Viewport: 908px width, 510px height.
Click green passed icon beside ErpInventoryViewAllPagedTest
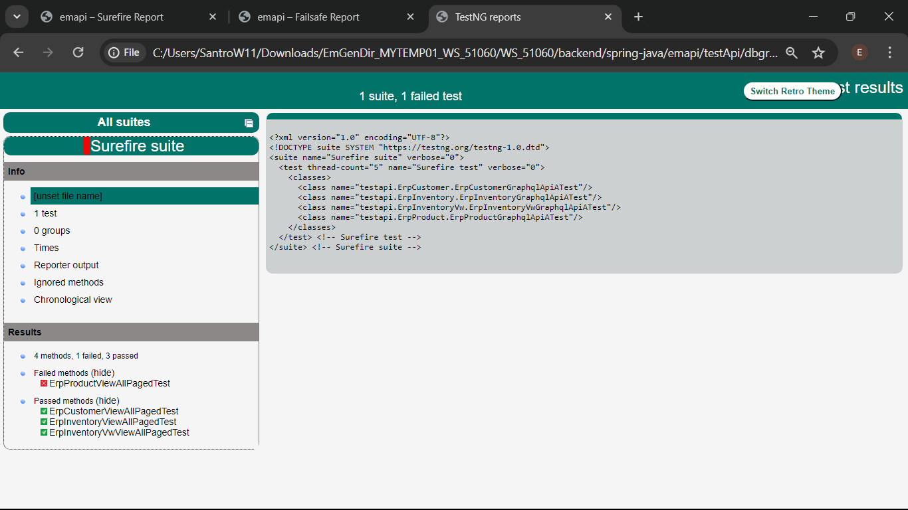coord(44,422)
